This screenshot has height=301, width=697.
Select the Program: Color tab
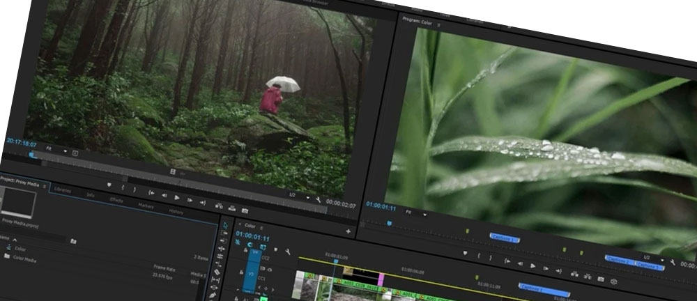click(418, 20)
